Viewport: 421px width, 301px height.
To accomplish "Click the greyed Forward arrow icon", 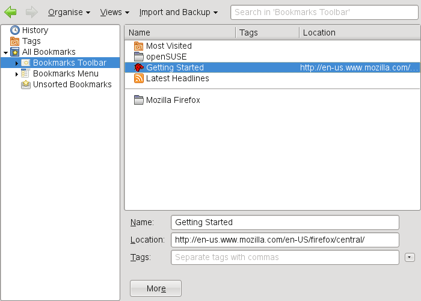I will [32, 11].
